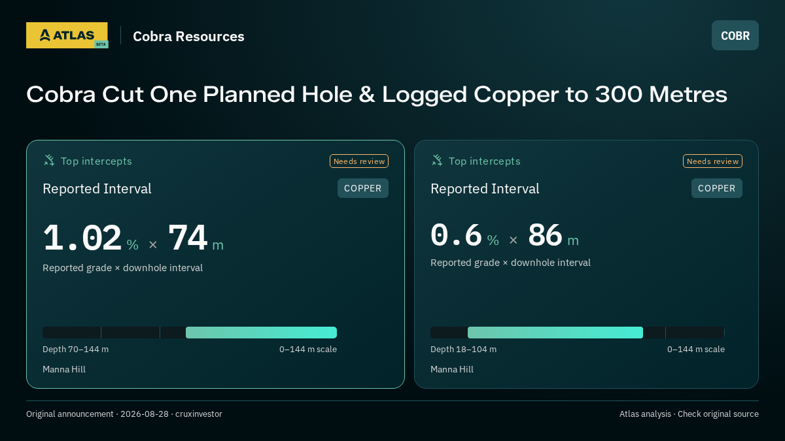The width and height of the screenshot is (785, 441).
Task: Select the Cobra Resources company name
Action: point(188,37)
